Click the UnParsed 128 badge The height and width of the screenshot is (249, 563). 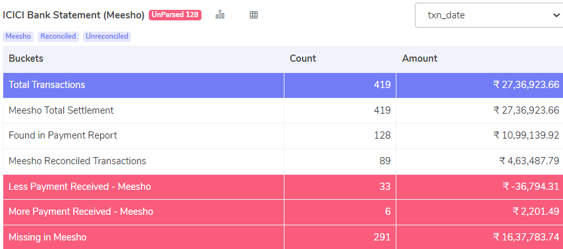click(175, 15)
